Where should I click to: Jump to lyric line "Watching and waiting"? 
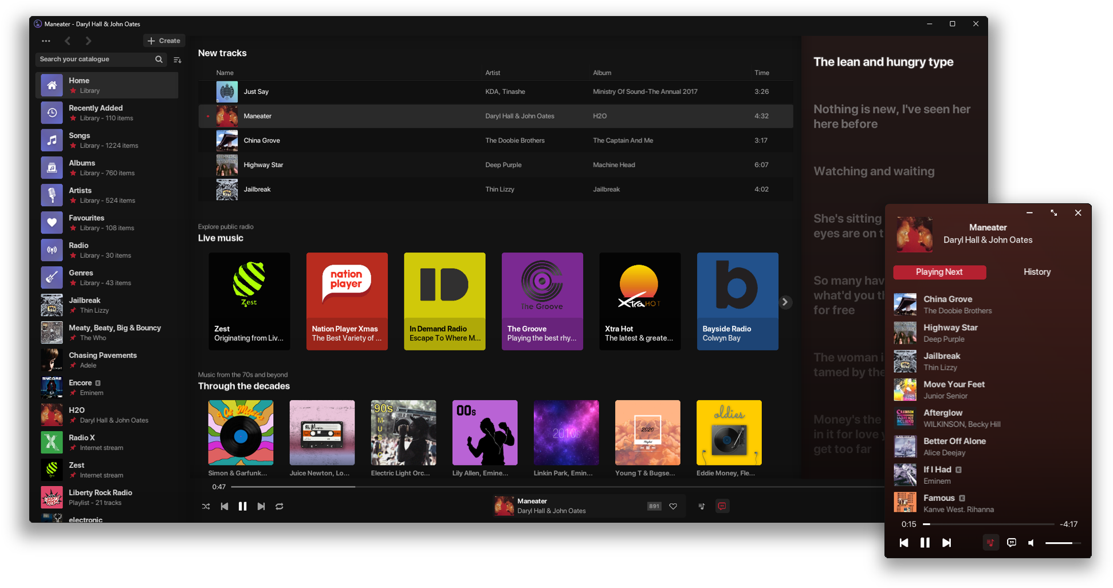coord(874,171)
